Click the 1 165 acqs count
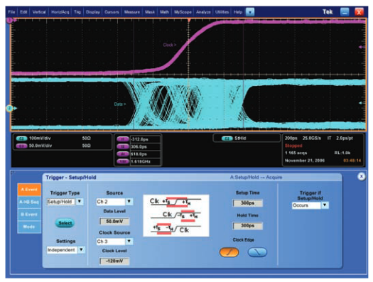 click(x=296, y=153)
